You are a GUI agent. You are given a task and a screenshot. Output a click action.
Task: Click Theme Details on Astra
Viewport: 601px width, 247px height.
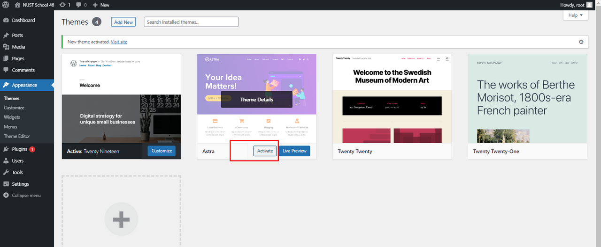(256, 99)
